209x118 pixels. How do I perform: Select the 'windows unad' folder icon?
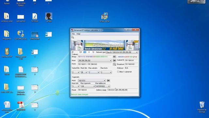tap(7, 17)
